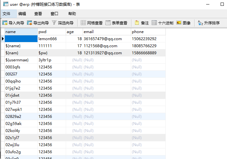Click email 1121568@qq.com cell
227x159 pixels.
(107, 46)
